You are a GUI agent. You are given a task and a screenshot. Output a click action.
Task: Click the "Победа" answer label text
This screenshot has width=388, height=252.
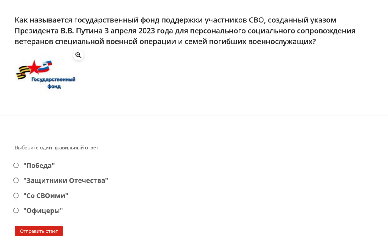coord(39,166)
